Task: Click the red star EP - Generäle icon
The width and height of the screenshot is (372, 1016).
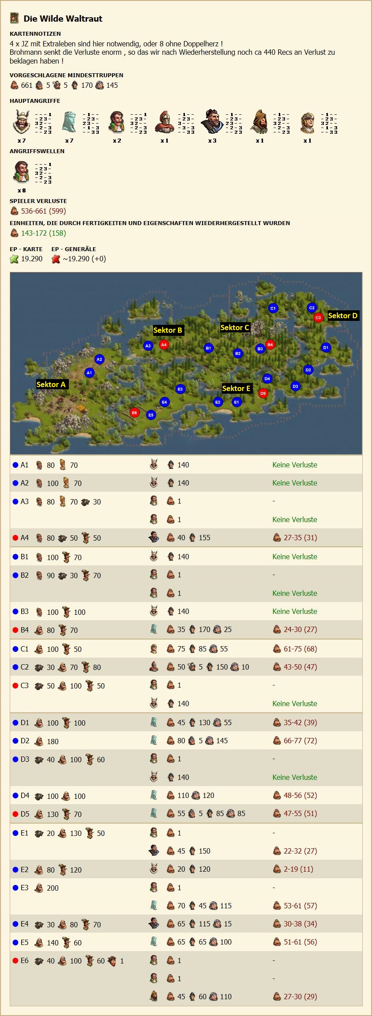Action: tap(56, 259)
